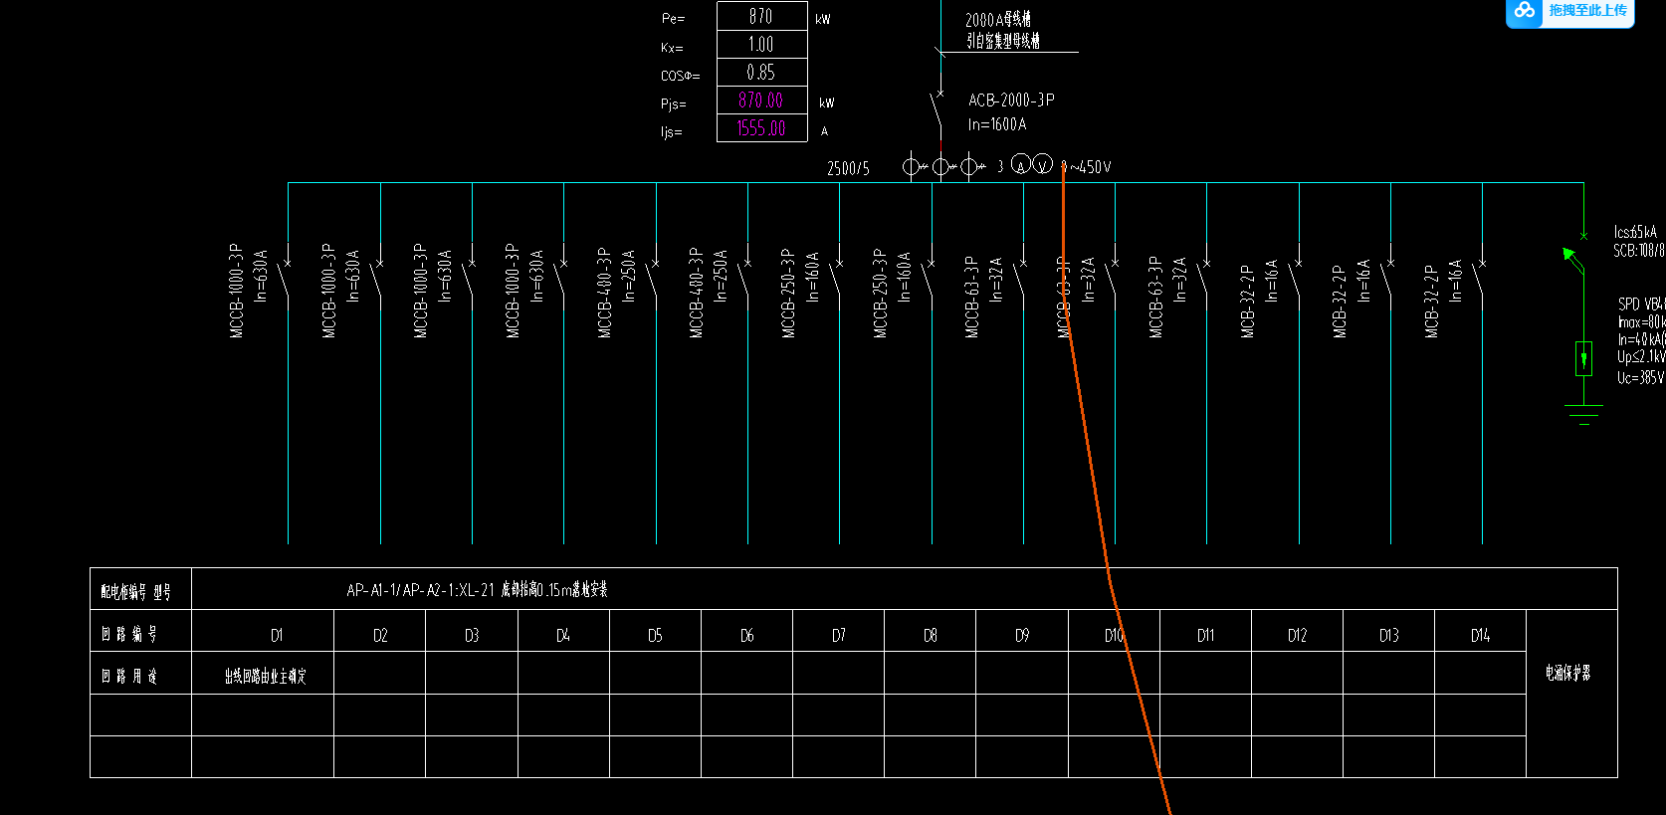Screen dimensions: 1666x815
Task: Select the 2500/5 transformer ratio text
Action: coord(848,168)
